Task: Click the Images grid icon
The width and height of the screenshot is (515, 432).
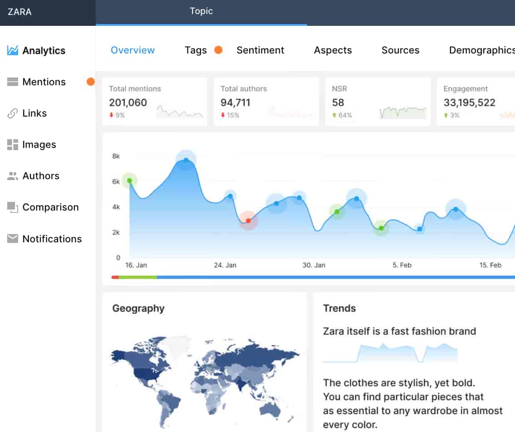Action: point(12,144)
